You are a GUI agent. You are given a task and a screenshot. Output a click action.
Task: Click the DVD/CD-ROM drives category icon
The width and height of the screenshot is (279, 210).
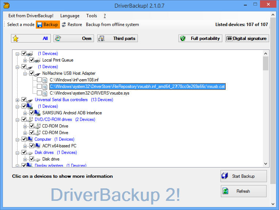point(30,119)
